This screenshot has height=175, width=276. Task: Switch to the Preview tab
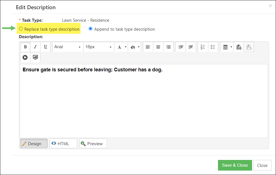pos(93,144)
